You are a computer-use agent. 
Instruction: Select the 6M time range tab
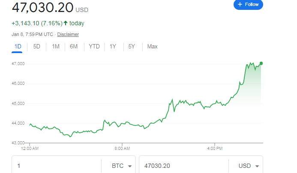click(74, 47)
